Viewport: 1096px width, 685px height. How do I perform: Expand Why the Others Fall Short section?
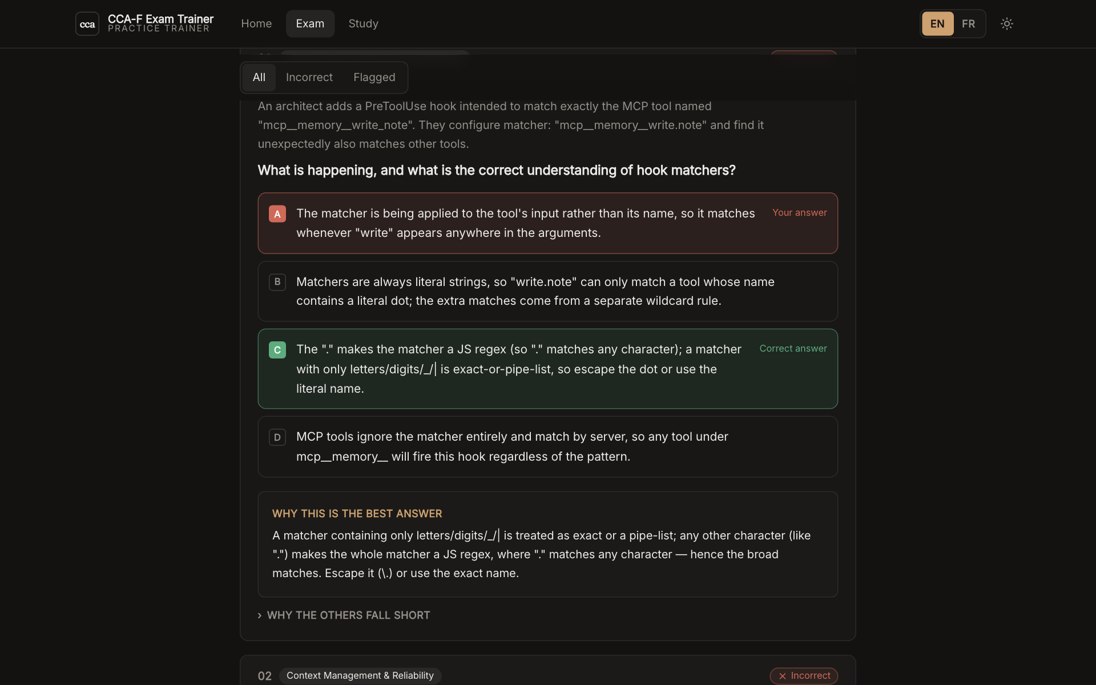pos(349,615)
